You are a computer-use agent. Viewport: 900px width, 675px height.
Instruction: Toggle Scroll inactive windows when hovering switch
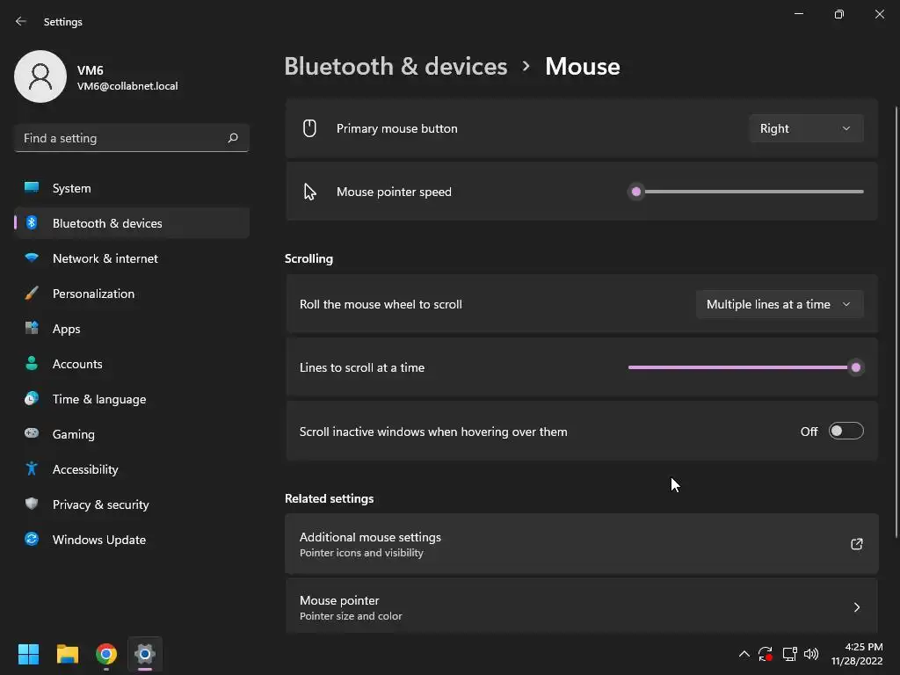click(846, 431)
